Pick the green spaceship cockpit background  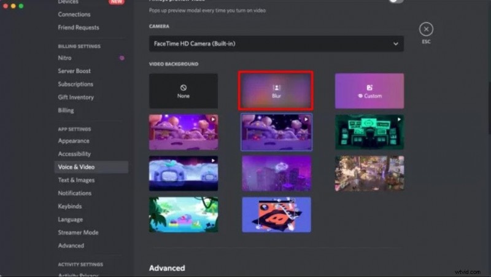369,131
